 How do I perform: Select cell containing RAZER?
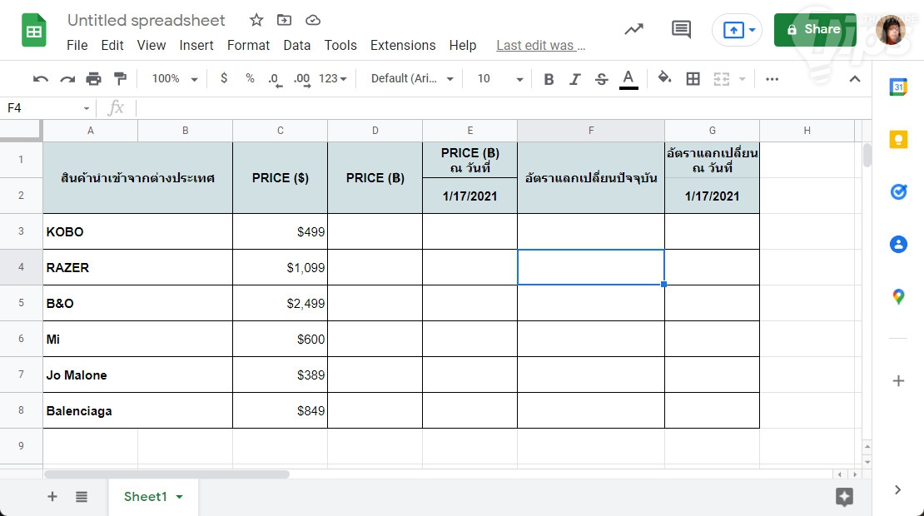[x=138, y=267]
